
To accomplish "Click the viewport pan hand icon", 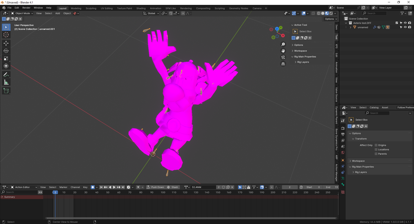I will [283, 51].
